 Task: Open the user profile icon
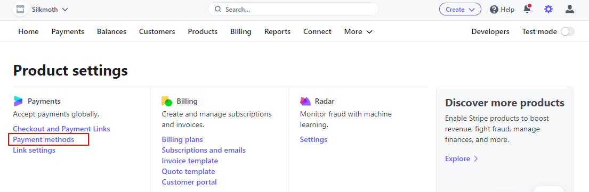click(570, 10)
